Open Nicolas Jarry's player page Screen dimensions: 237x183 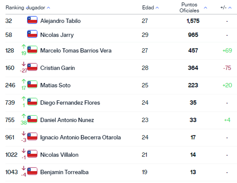click(x=57, y=35)
